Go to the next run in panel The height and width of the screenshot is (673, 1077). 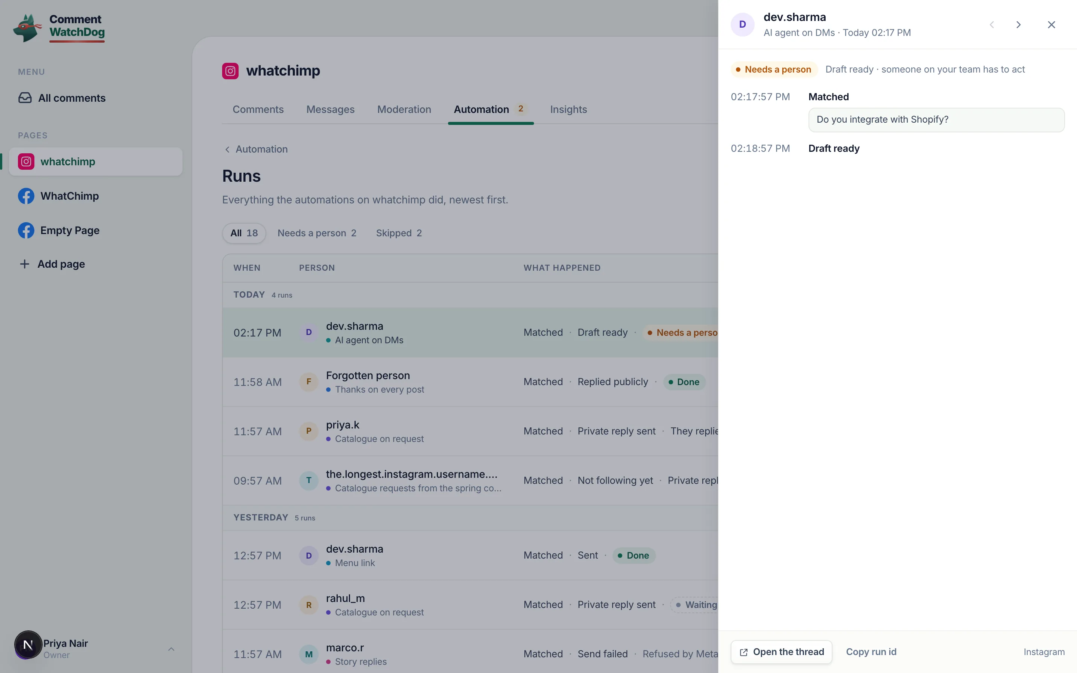tap(1018, 24)
